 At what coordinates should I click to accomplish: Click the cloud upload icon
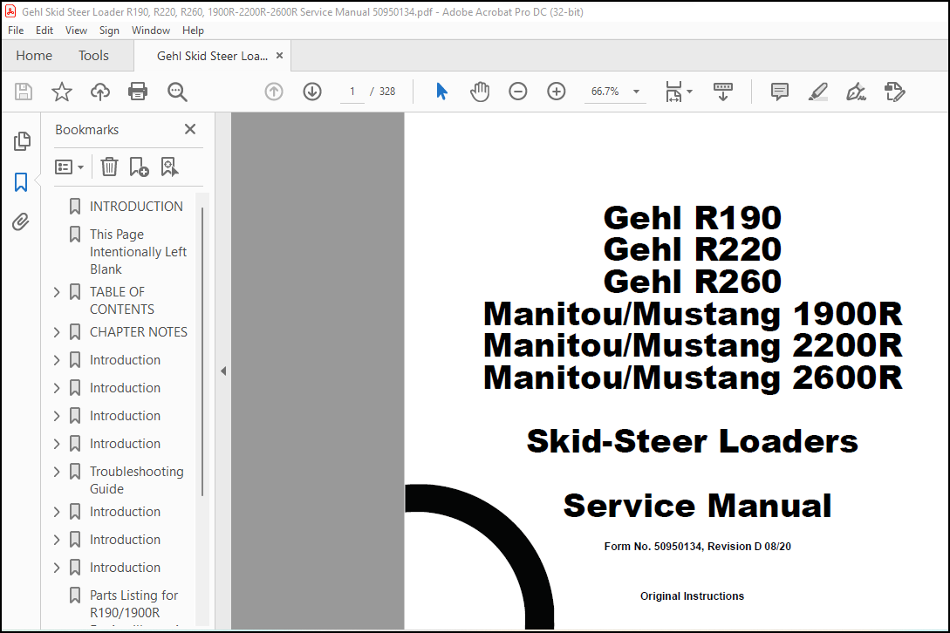(x=100, y=92)
